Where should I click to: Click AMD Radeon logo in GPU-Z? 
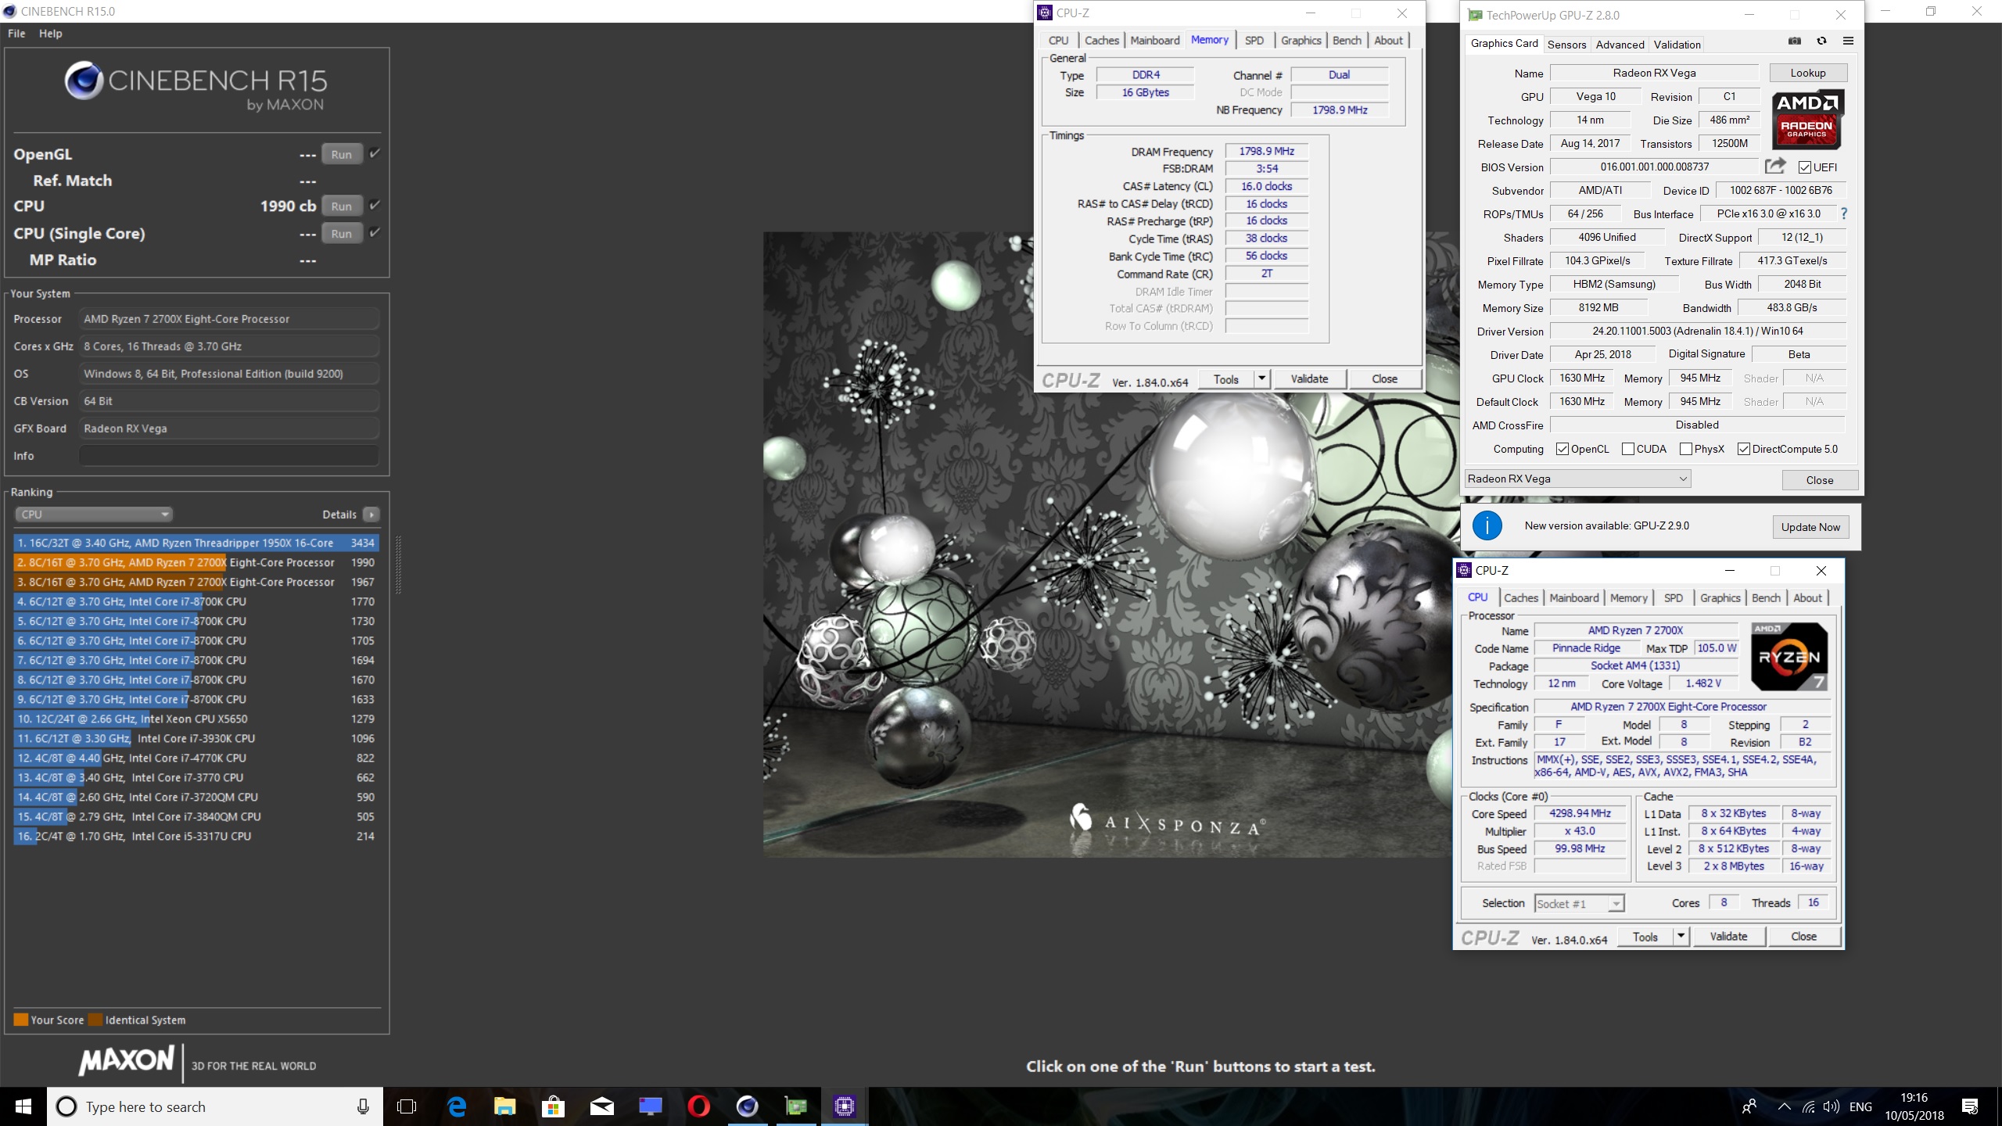point(1807,119)
